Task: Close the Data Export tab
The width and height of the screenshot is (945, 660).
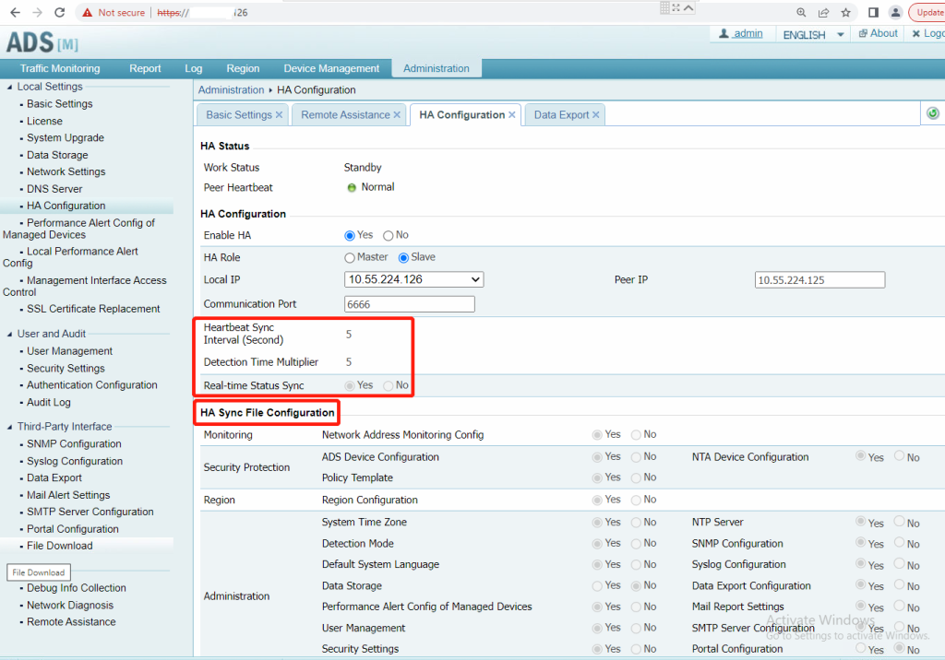Action: [595, 115]
